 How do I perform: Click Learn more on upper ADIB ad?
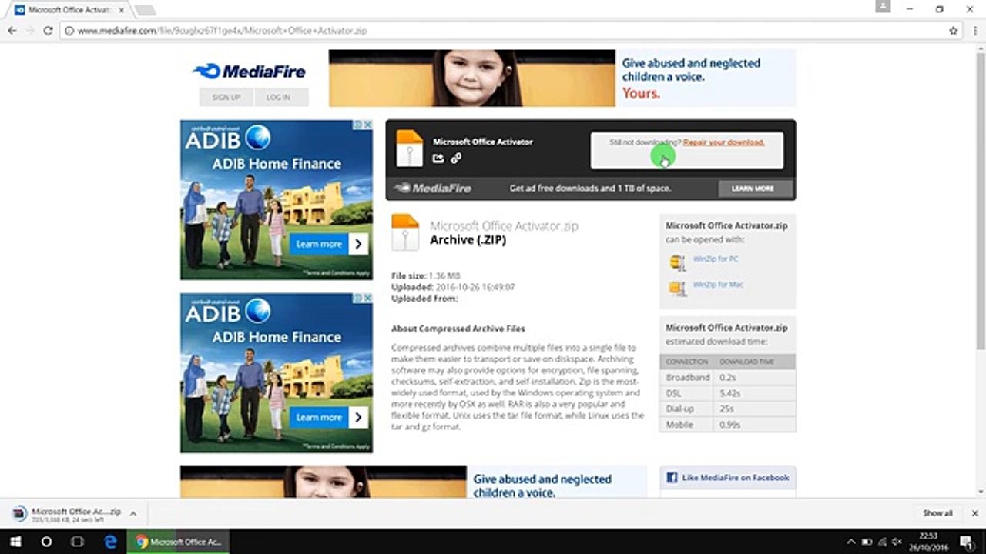pyautogui.click(x=329, y=244)
